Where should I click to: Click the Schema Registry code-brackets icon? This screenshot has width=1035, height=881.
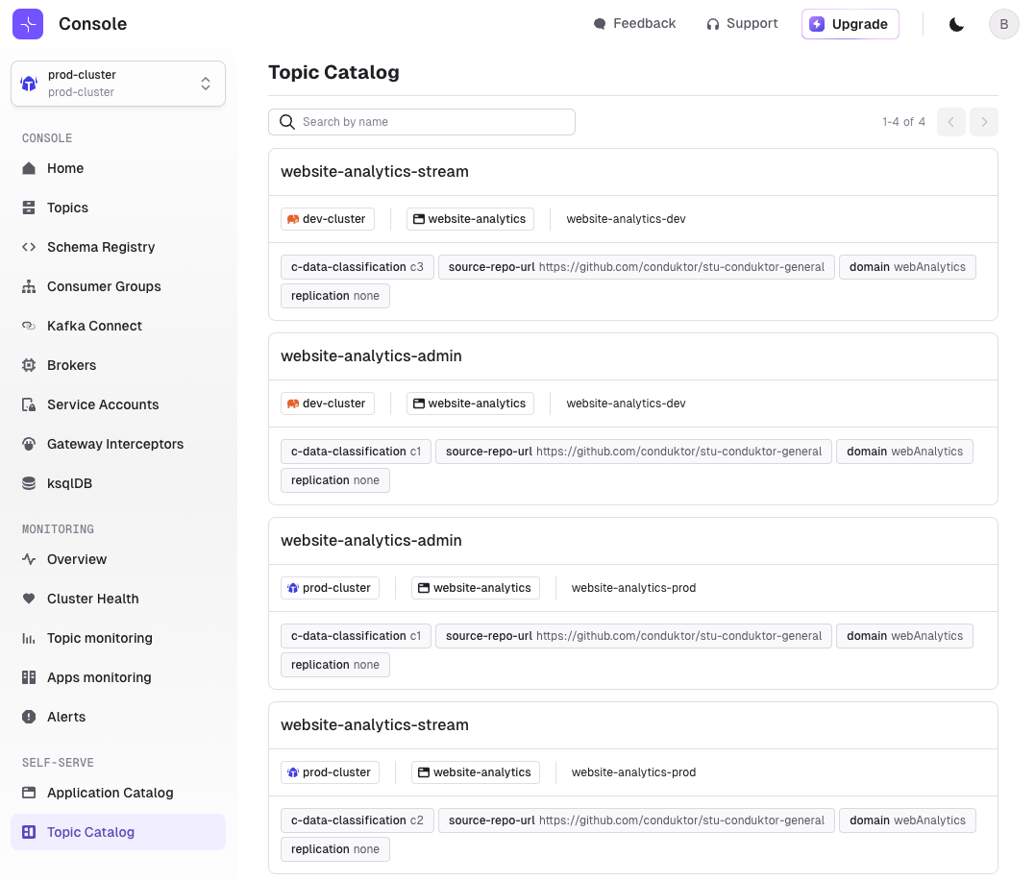pyautogui.click(x=29, y=247)
